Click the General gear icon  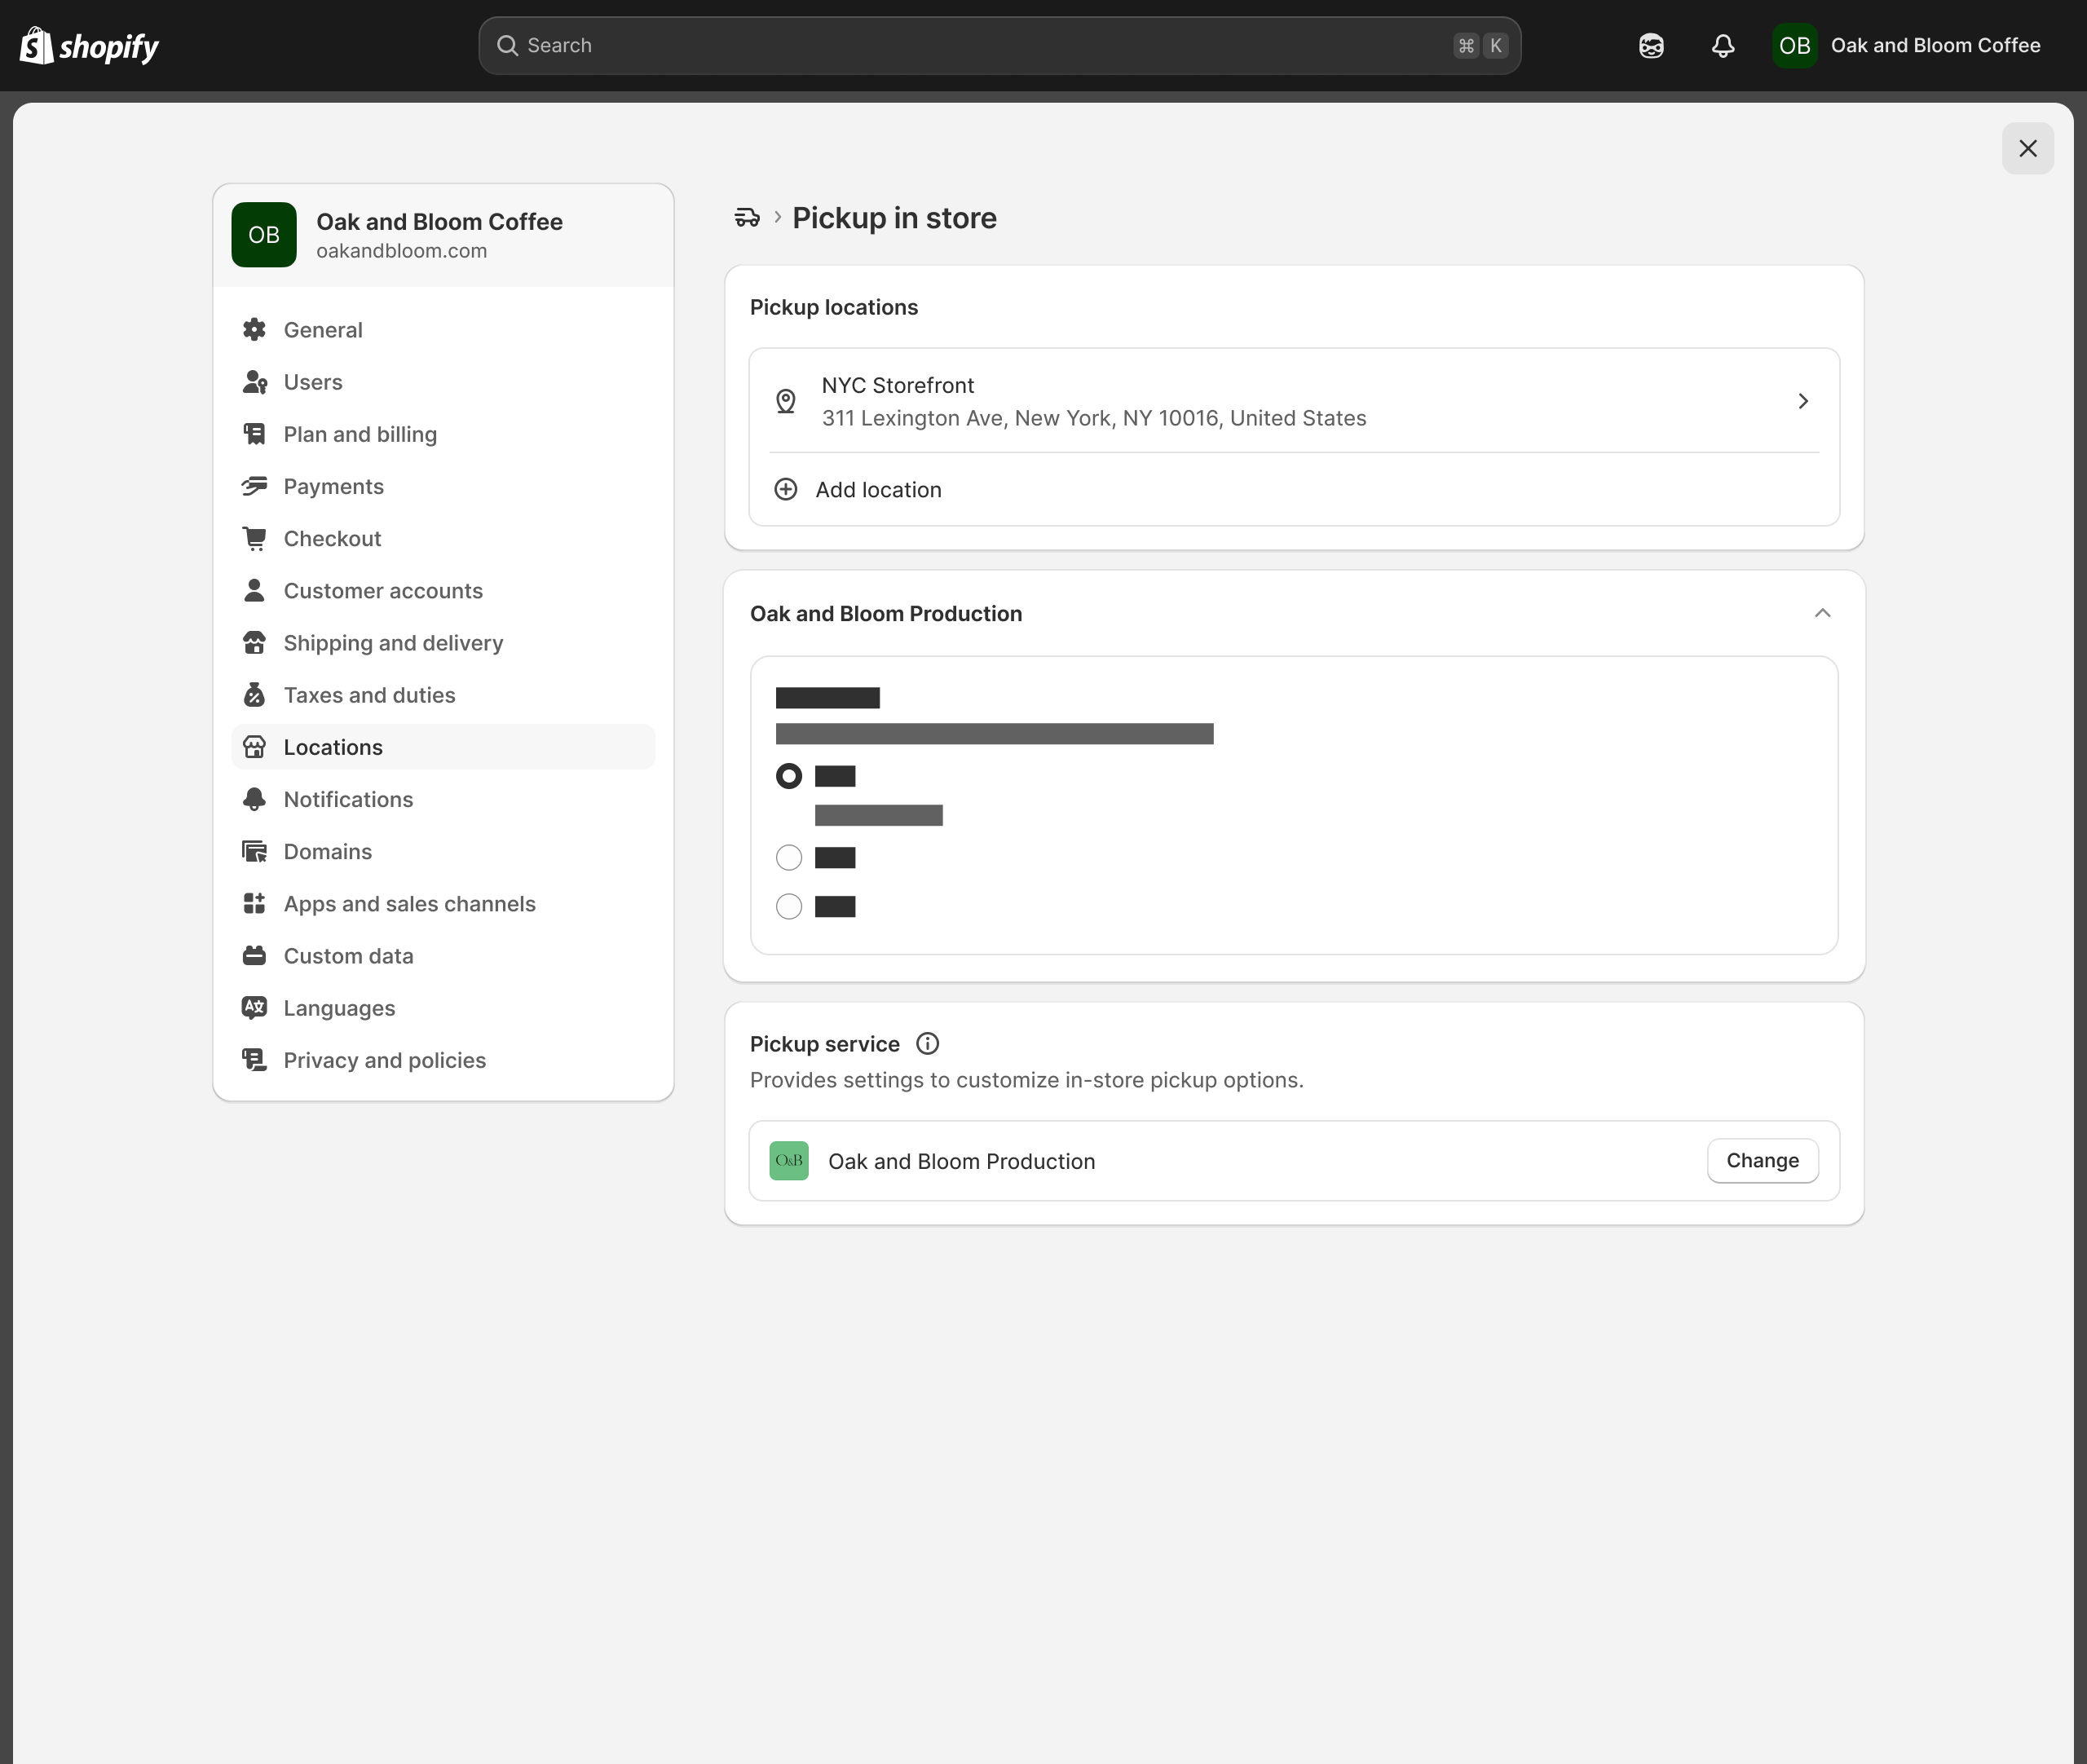click(254, 330)
